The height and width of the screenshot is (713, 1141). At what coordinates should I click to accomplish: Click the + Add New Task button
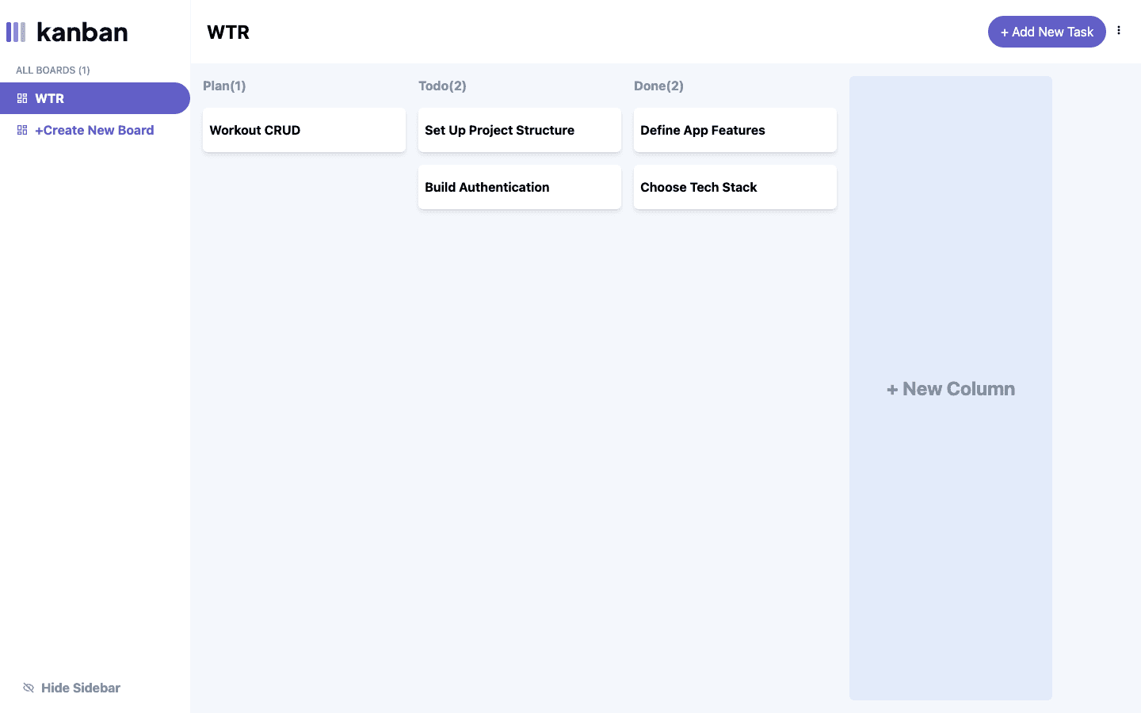tap(1047, 32)
